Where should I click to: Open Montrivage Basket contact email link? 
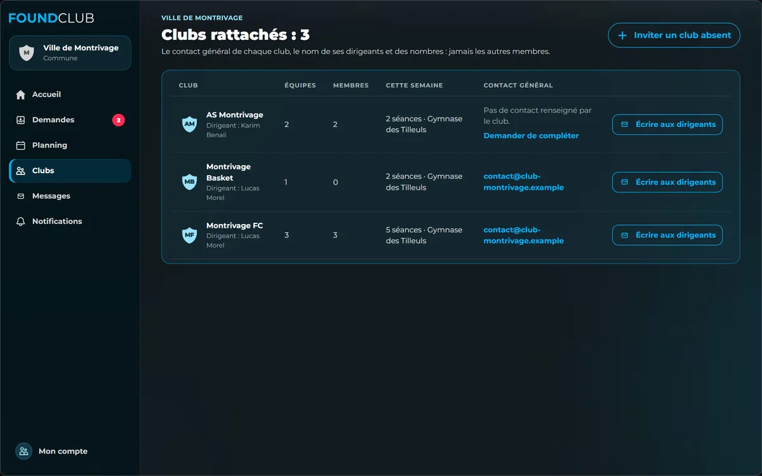(x=524, y=182)
